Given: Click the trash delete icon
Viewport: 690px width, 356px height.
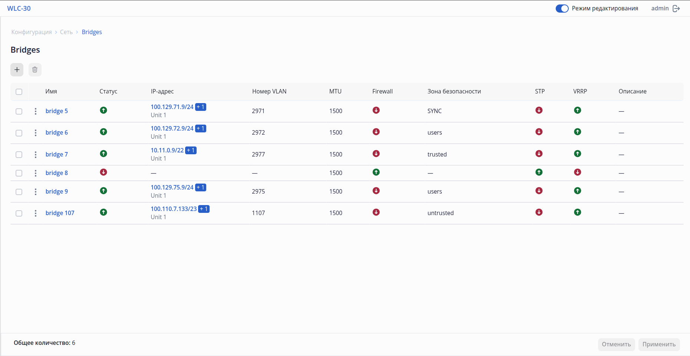Looking at the screenshot, I should [35, 70].
